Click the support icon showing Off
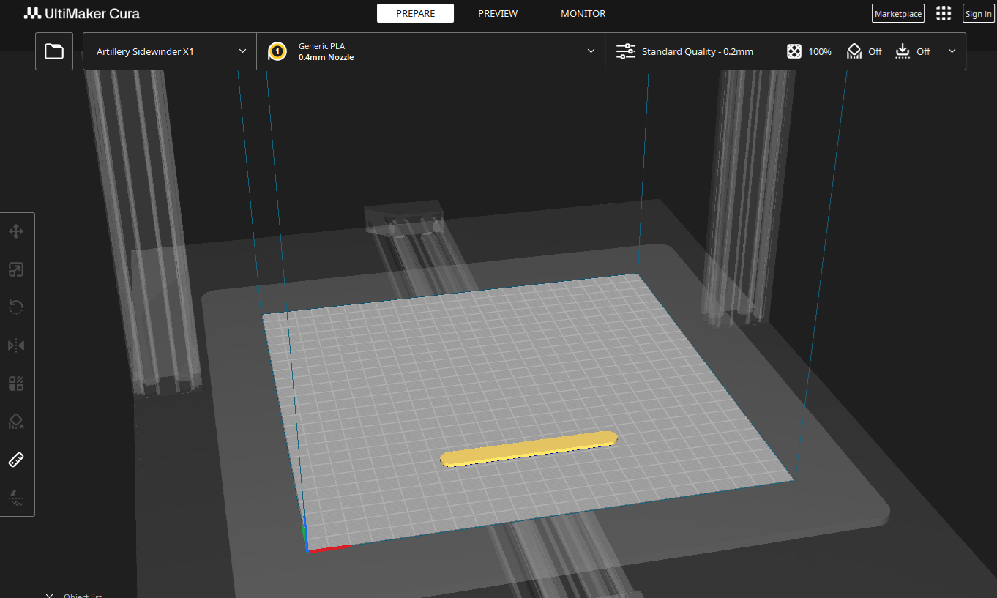This screenshot has width=997, height=598. pos(854,51)
